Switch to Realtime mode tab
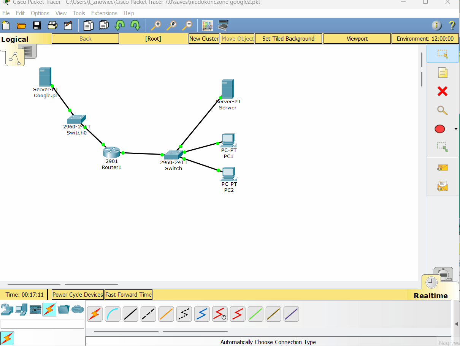The height and width of the screenshot is (346, 460). (430, 295)
